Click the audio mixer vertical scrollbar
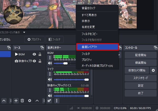The width and height of the screenshot is (158, 111). pos(92,82)
